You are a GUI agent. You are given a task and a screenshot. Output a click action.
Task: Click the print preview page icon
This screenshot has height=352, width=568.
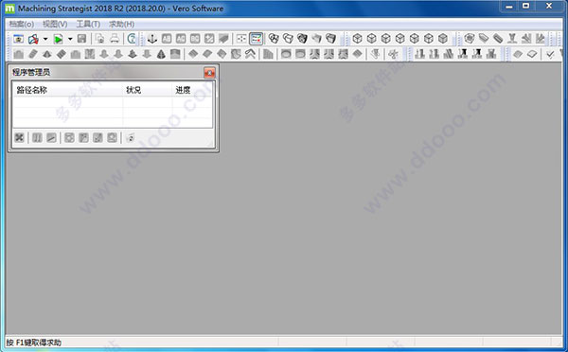[x=100, y=39]
